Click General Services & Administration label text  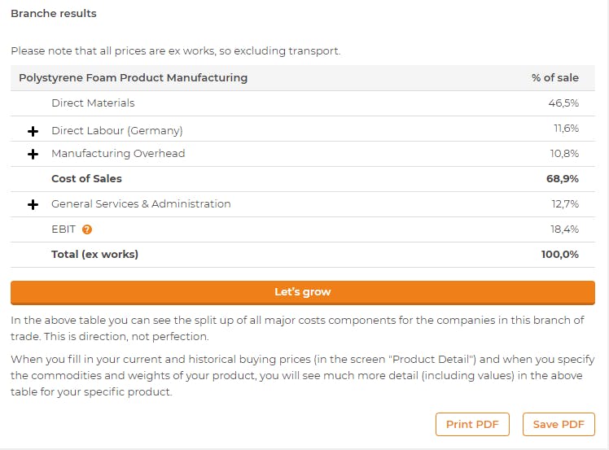coord(141,204)
